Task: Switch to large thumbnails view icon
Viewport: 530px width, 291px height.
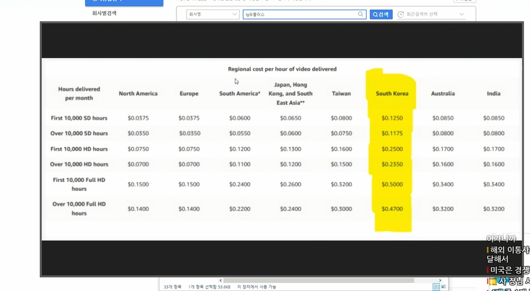Action: point(444,286)
